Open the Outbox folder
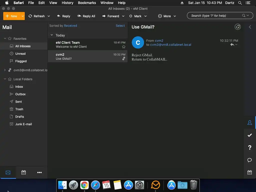This screenshot has height=192, width=256. point(24,94)
